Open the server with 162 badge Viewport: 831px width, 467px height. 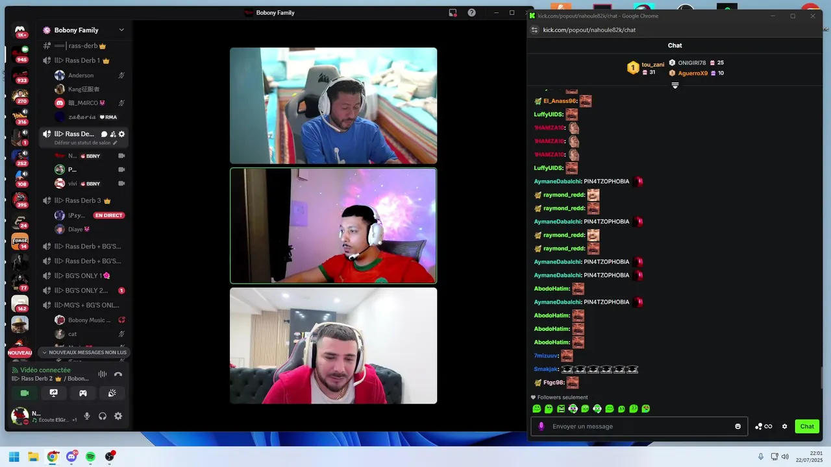click(x=20, y=304)
